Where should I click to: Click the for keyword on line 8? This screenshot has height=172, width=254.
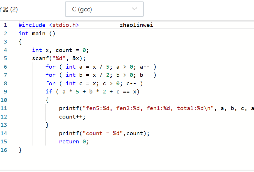(50, 84)
